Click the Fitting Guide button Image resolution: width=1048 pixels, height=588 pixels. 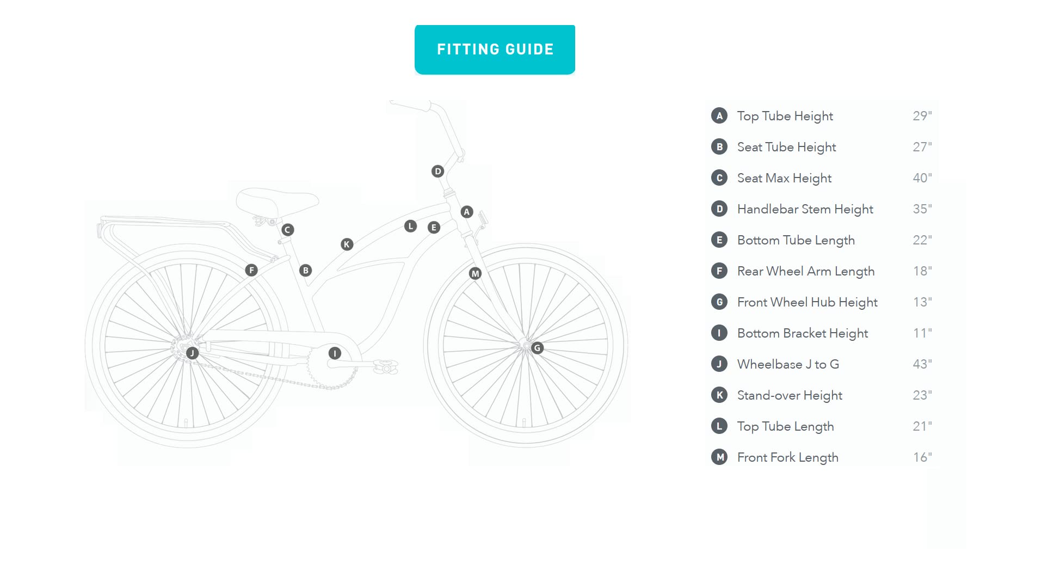[495, 50]
